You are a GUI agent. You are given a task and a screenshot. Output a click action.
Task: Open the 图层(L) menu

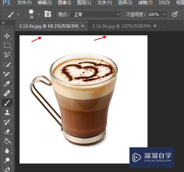(x=84, y=3)
